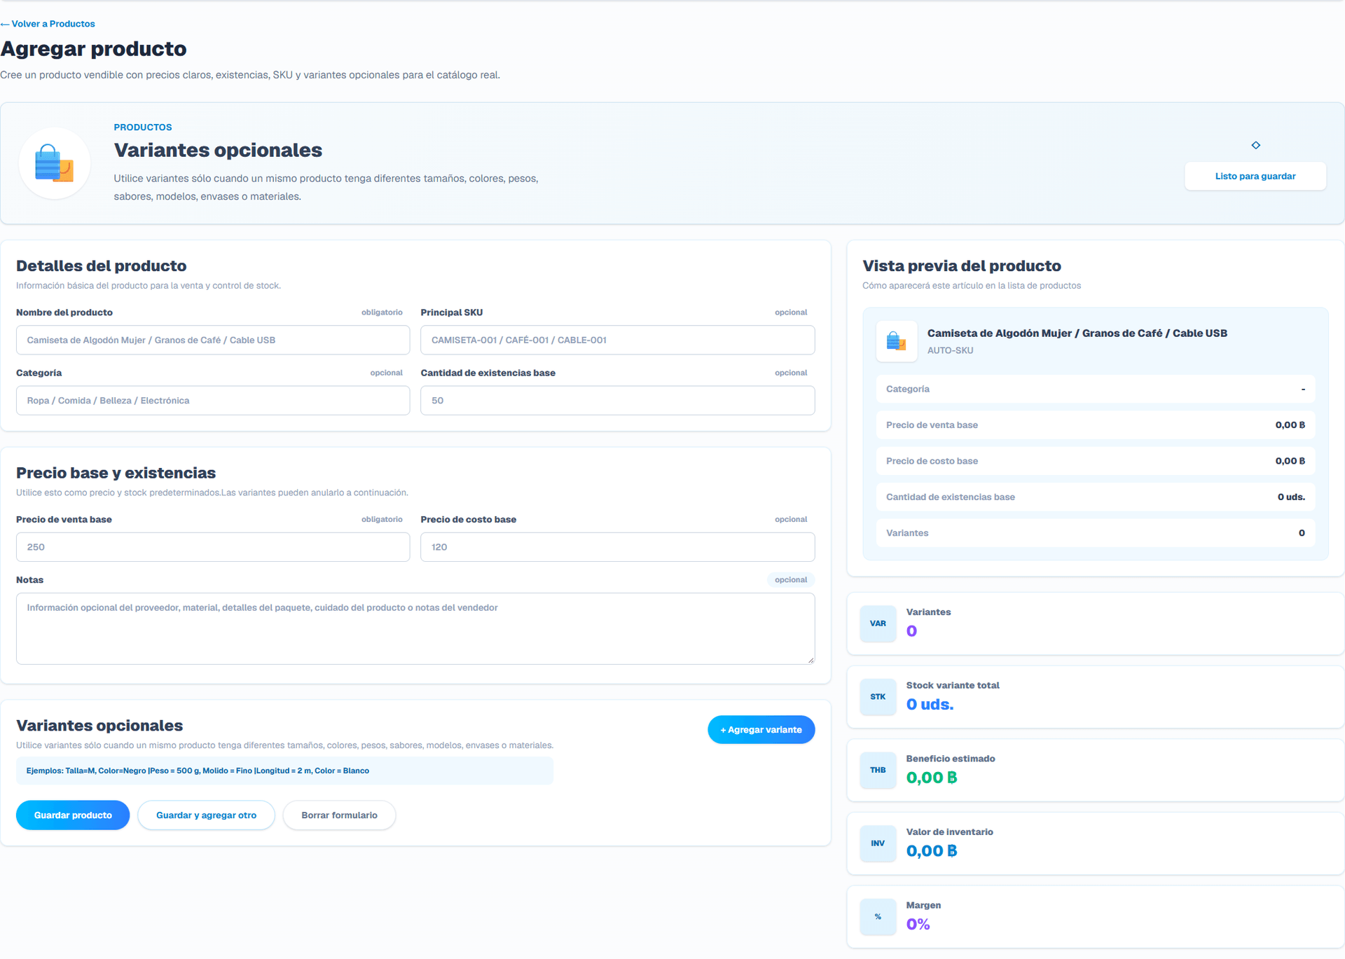The height and width of the screenshot is (959, 1345).
Task: Click the opcional tag beside Notas
Action: (791, 580)
